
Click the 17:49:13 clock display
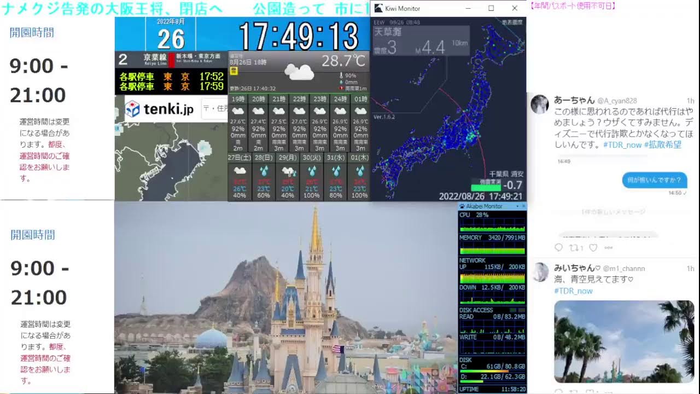point(299,37)
